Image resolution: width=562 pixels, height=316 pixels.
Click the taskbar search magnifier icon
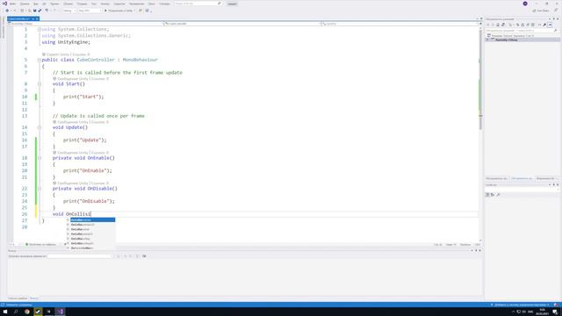(16, 312)
